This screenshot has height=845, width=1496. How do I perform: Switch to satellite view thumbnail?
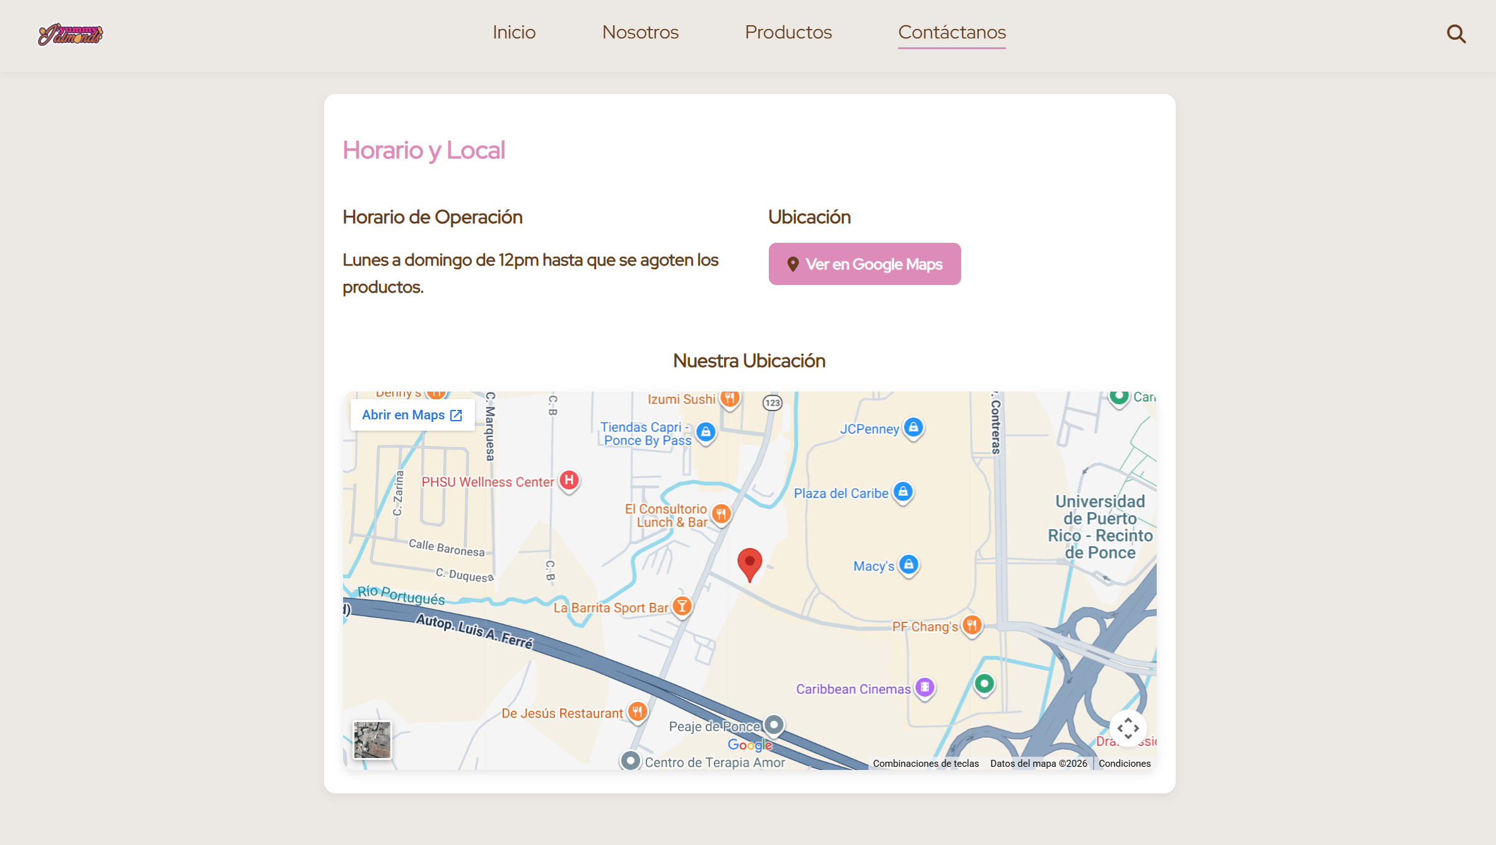click(372, 740)
